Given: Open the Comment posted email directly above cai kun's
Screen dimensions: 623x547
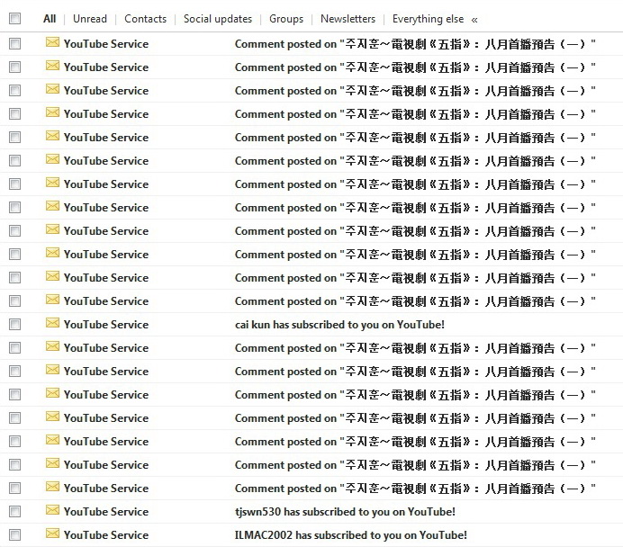Looking at the screenshot, I should point(415,300).
